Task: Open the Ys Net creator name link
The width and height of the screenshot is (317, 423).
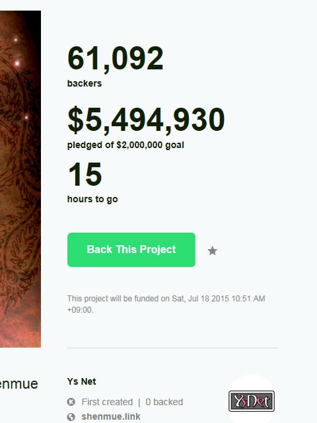Action: [x=81, y=381]
